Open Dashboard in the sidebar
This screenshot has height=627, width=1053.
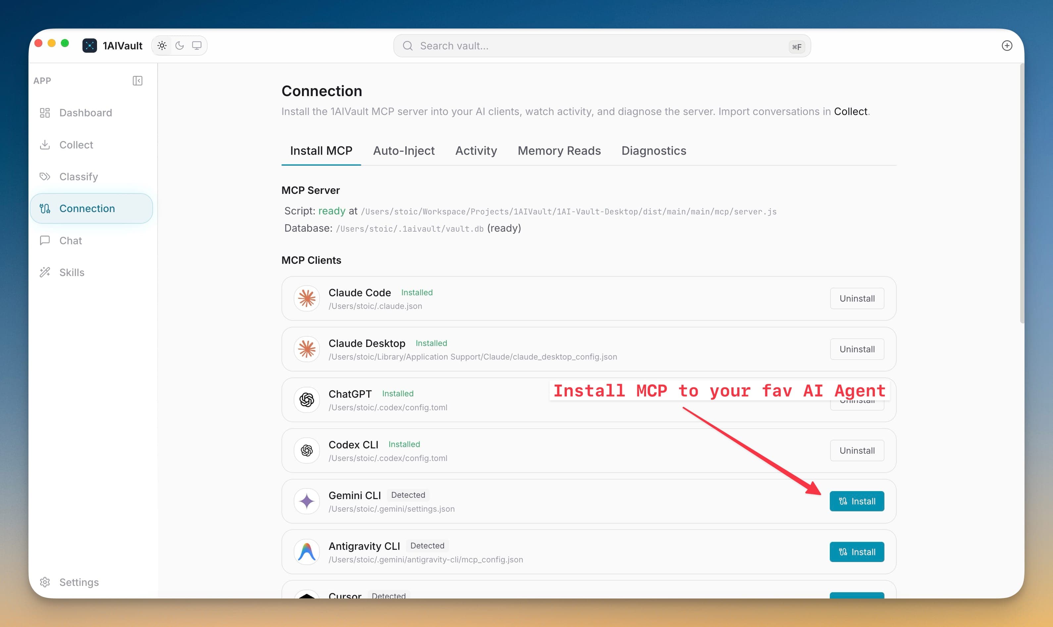(x=91, y=112)
